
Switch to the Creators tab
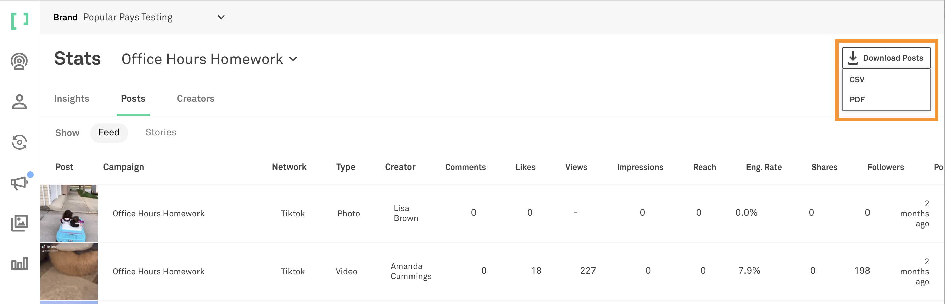click(x=195, y=99)
